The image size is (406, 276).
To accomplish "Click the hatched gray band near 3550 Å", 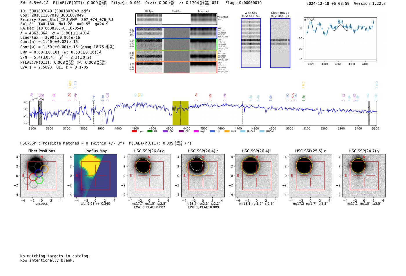I will tap(40, 113).
